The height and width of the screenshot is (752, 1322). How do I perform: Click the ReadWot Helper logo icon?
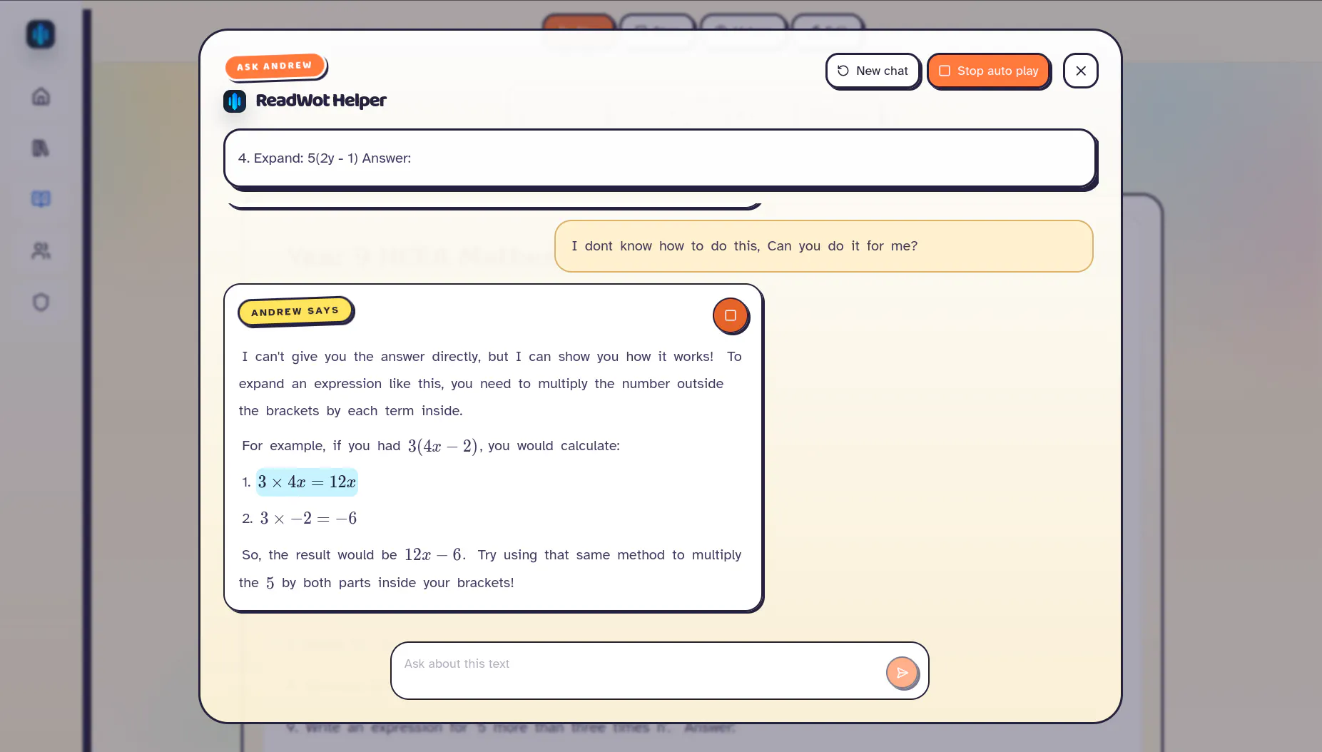(235, 101)
